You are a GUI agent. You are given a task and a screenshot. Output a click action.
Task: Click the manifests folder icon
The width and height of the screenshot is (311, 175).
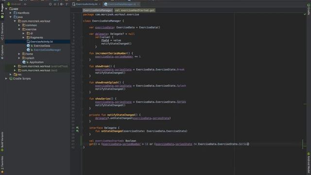[x=15, y=13]
